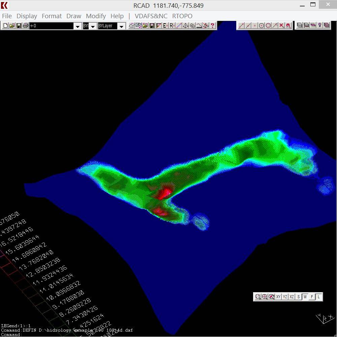Click the light bulb layer icon
337x337 pixels.
click(320, 26)
